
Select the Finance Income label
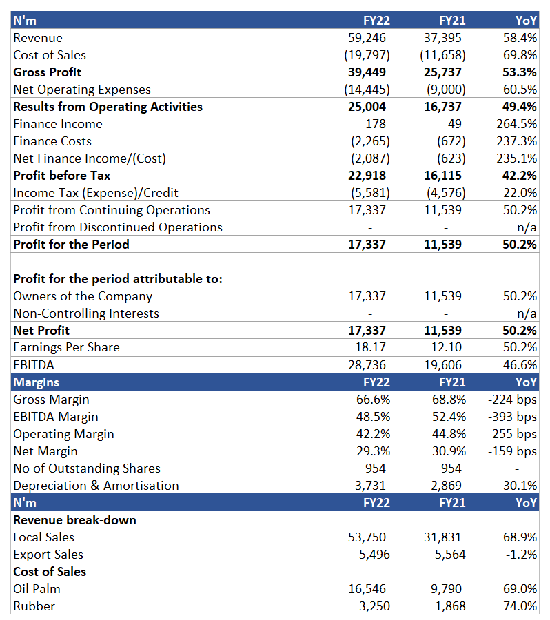(58, 124)
